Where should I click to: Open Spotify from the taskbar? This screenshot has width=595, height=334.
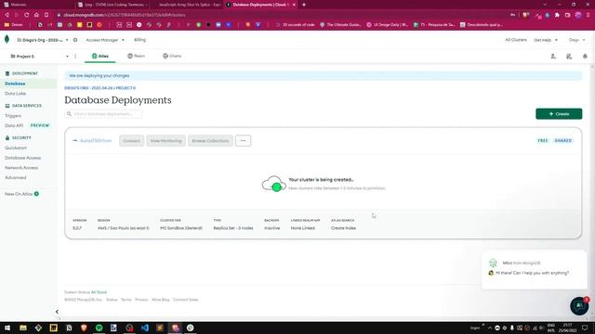99,328
